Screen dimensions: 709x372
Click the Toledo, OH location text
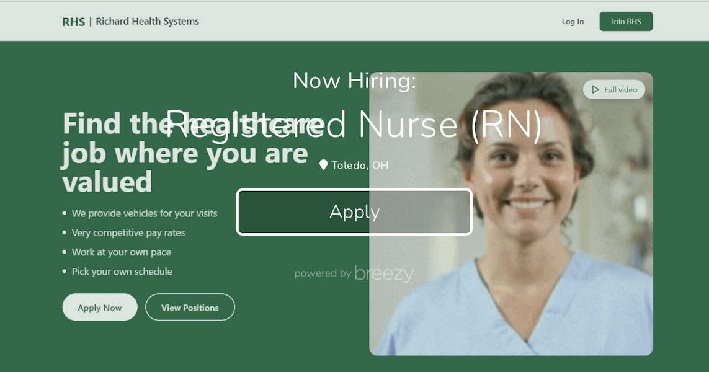[360, 166]
